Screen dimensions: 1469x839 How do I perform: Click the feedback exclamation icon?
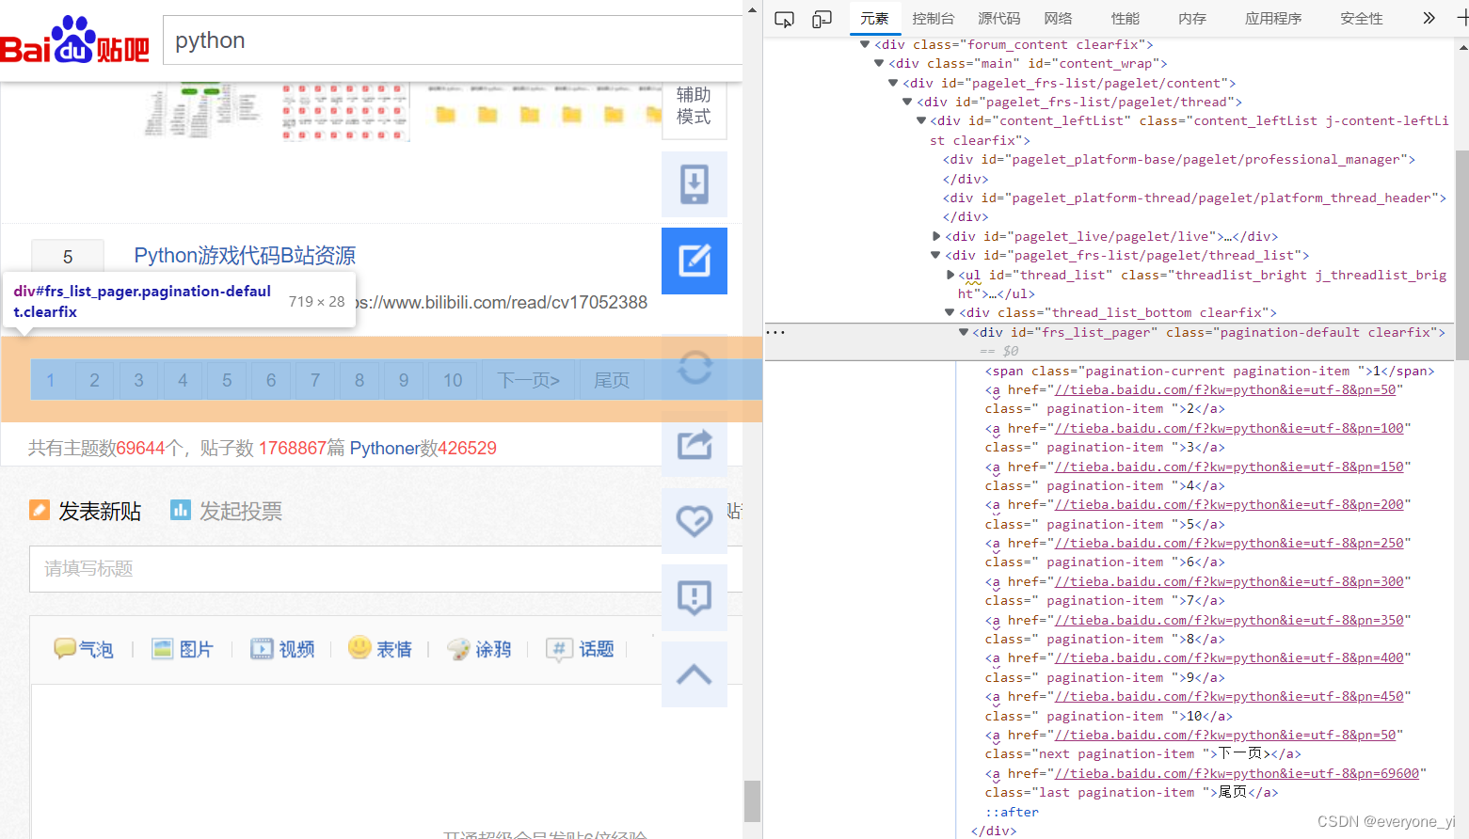[x=695, y=597]
